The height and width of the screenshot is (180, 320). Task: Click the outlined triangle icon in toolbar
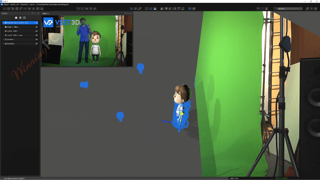[x=147, y=9]
